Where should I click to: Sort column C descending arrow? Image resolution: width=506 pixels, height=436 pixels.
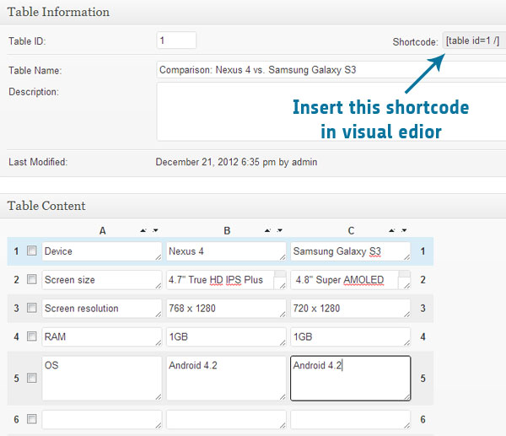pos(404,230)
